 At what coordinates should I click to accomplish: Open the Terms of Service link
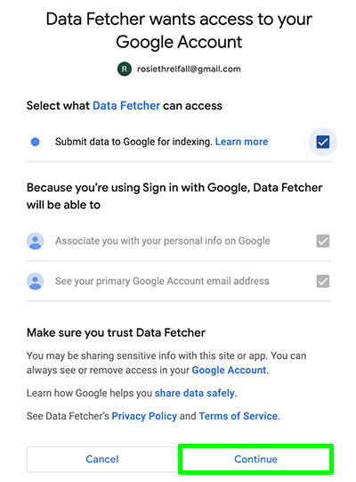pyautogui.click(x=238, y=416)
